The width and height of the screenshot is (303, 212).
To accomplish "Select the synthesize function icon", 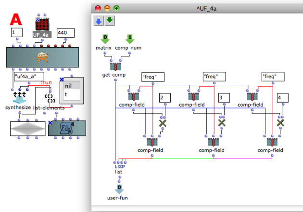I will pos(19,98).
